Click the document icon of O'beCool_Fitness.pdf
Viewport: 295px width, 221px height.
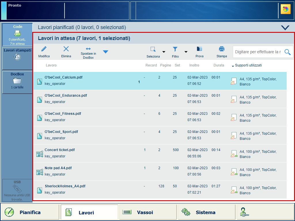pyautogui.click(x=39, y=118)
